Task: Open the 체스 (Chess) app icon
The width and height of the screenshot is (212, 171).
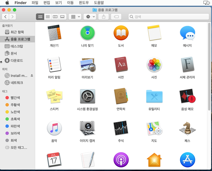Action: pyautogui.click(x=187, y=128)
